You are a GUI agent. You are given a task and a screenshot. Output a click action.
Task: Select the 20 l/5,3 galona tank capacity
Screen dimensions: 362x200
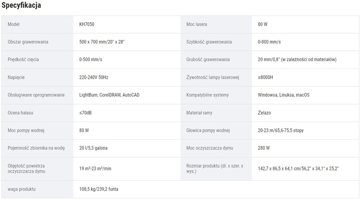click(x=93, y=148)
